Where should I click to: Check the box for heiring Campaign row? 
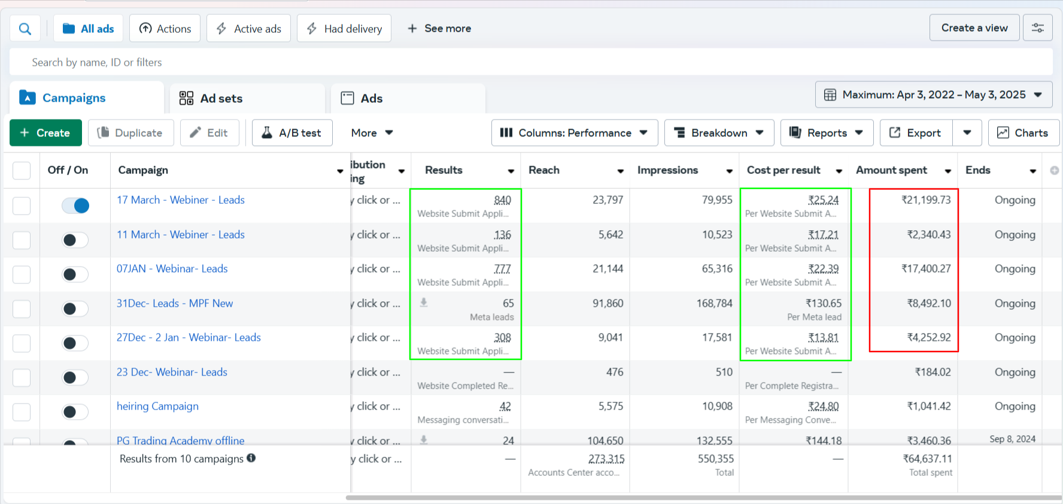(x=22, y=412)
